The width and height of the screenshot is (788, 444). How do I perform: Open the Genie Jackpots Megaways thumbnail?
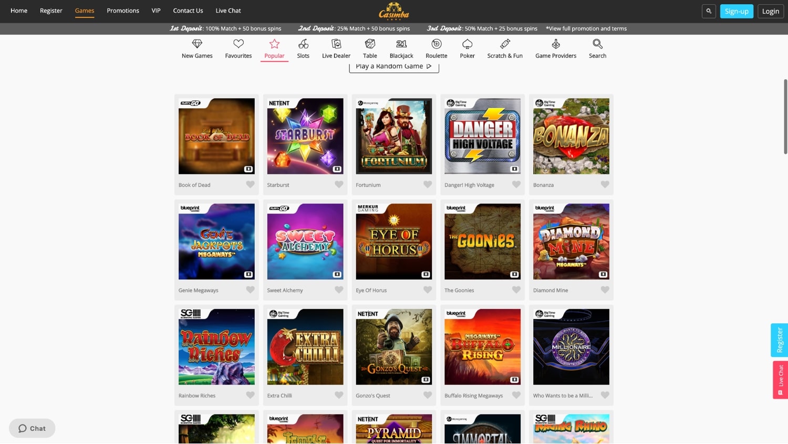[x=216, y=241]
